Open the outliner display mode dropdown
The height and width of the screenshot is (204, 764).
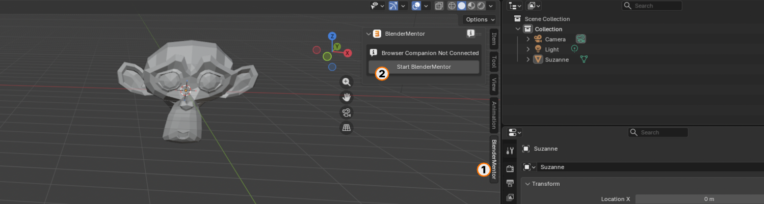(534, 6)
